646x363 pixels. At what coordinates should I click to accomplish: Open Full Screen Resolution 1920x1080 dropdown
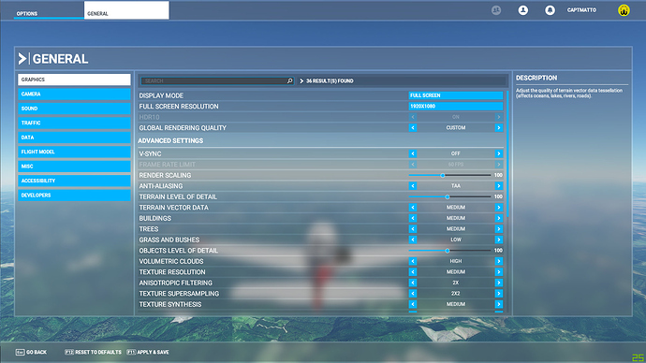pyautogui.click(x=456, y=106)
